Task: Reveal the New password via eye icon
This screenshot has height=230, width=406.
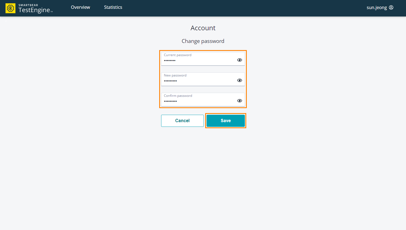Action: pyautogui.click(x=240, y=80)
